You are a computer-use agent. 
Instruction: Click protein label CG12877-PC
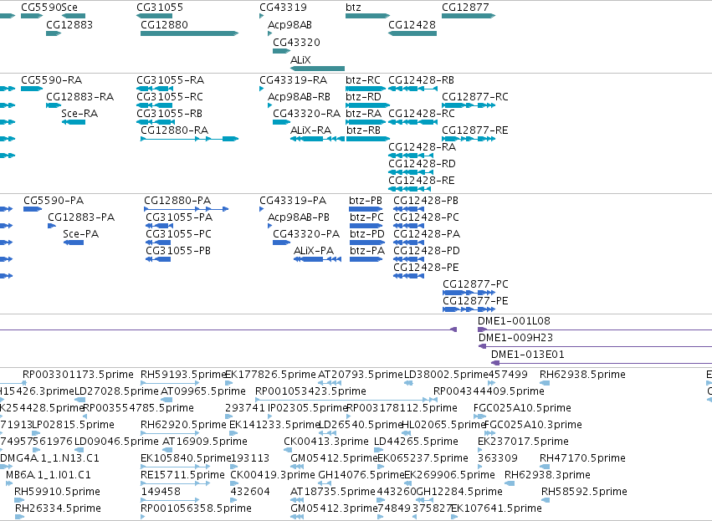475,284
